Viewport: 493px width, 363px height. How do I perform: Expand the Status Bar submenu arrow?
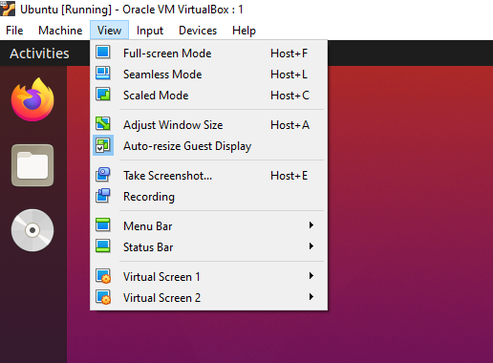tap(311, 246)
